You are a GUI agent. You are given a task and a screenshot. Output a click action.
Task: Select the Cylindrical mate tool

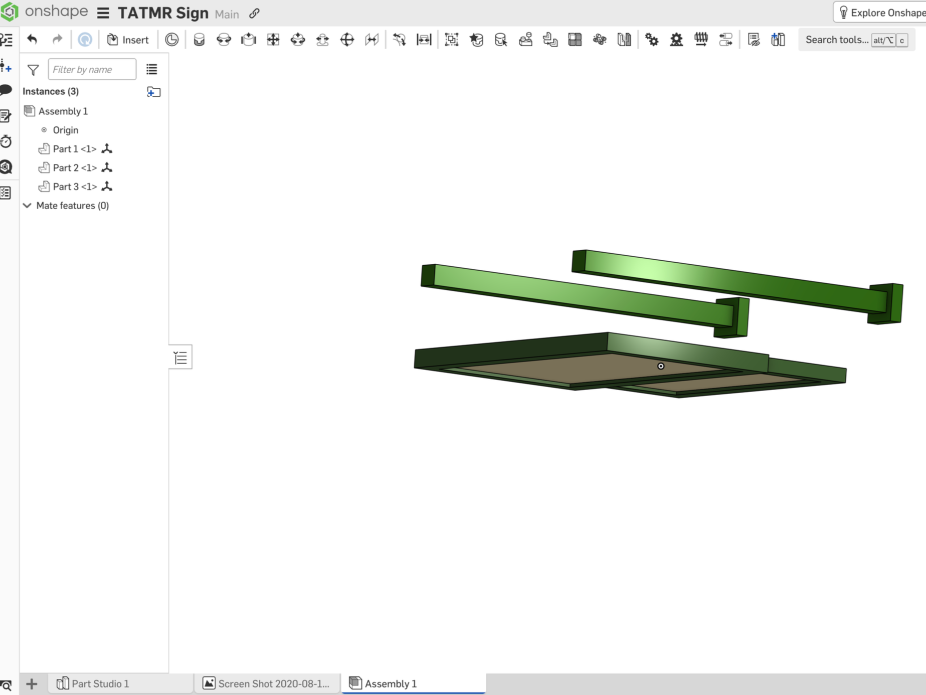click(x=298, y=39)
